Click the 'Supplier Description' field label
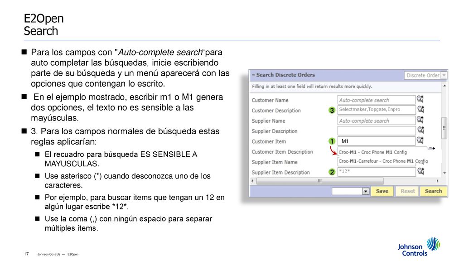This screenshot has height=261, width=464. (x=274, y=131)
